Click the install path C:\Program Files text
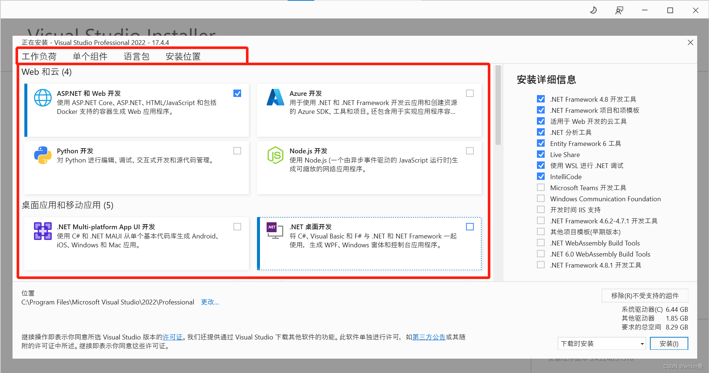 tap(108, 302)
